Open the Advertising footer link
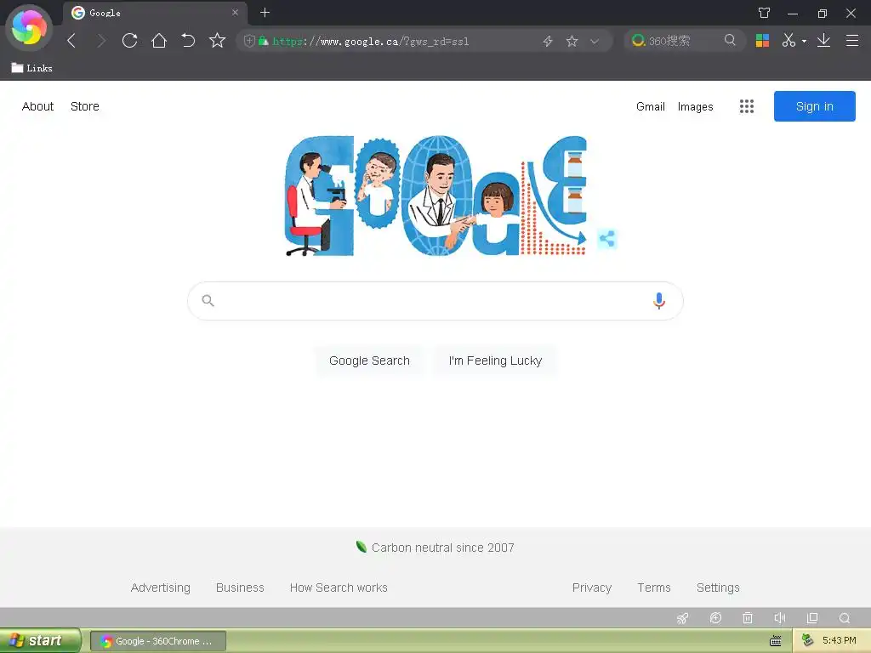 point(161,588)
